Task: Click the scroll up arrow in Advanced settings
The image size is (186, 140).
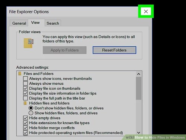Action: click(139, 74)
